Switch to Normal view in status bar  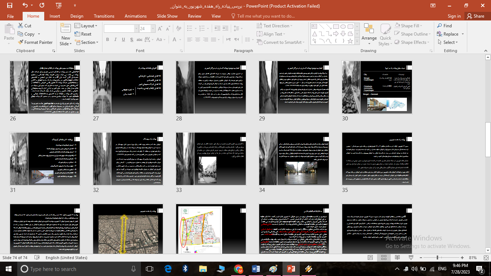tap(370, 258)
